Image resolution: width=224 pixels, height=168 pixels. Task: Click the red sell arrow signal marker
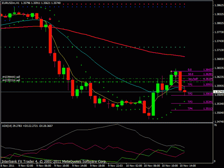[50, 19]
